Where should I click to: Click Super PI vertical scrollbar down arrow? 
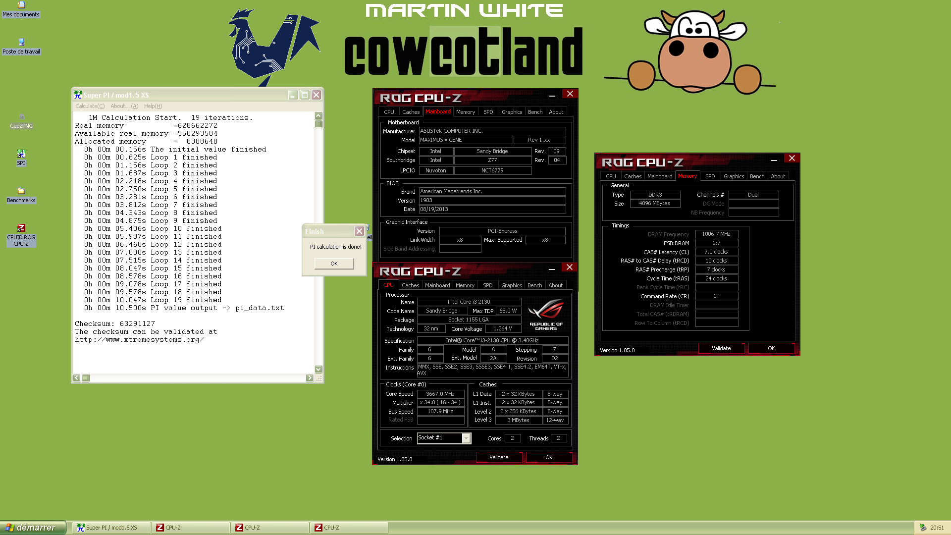coord(318,369)
